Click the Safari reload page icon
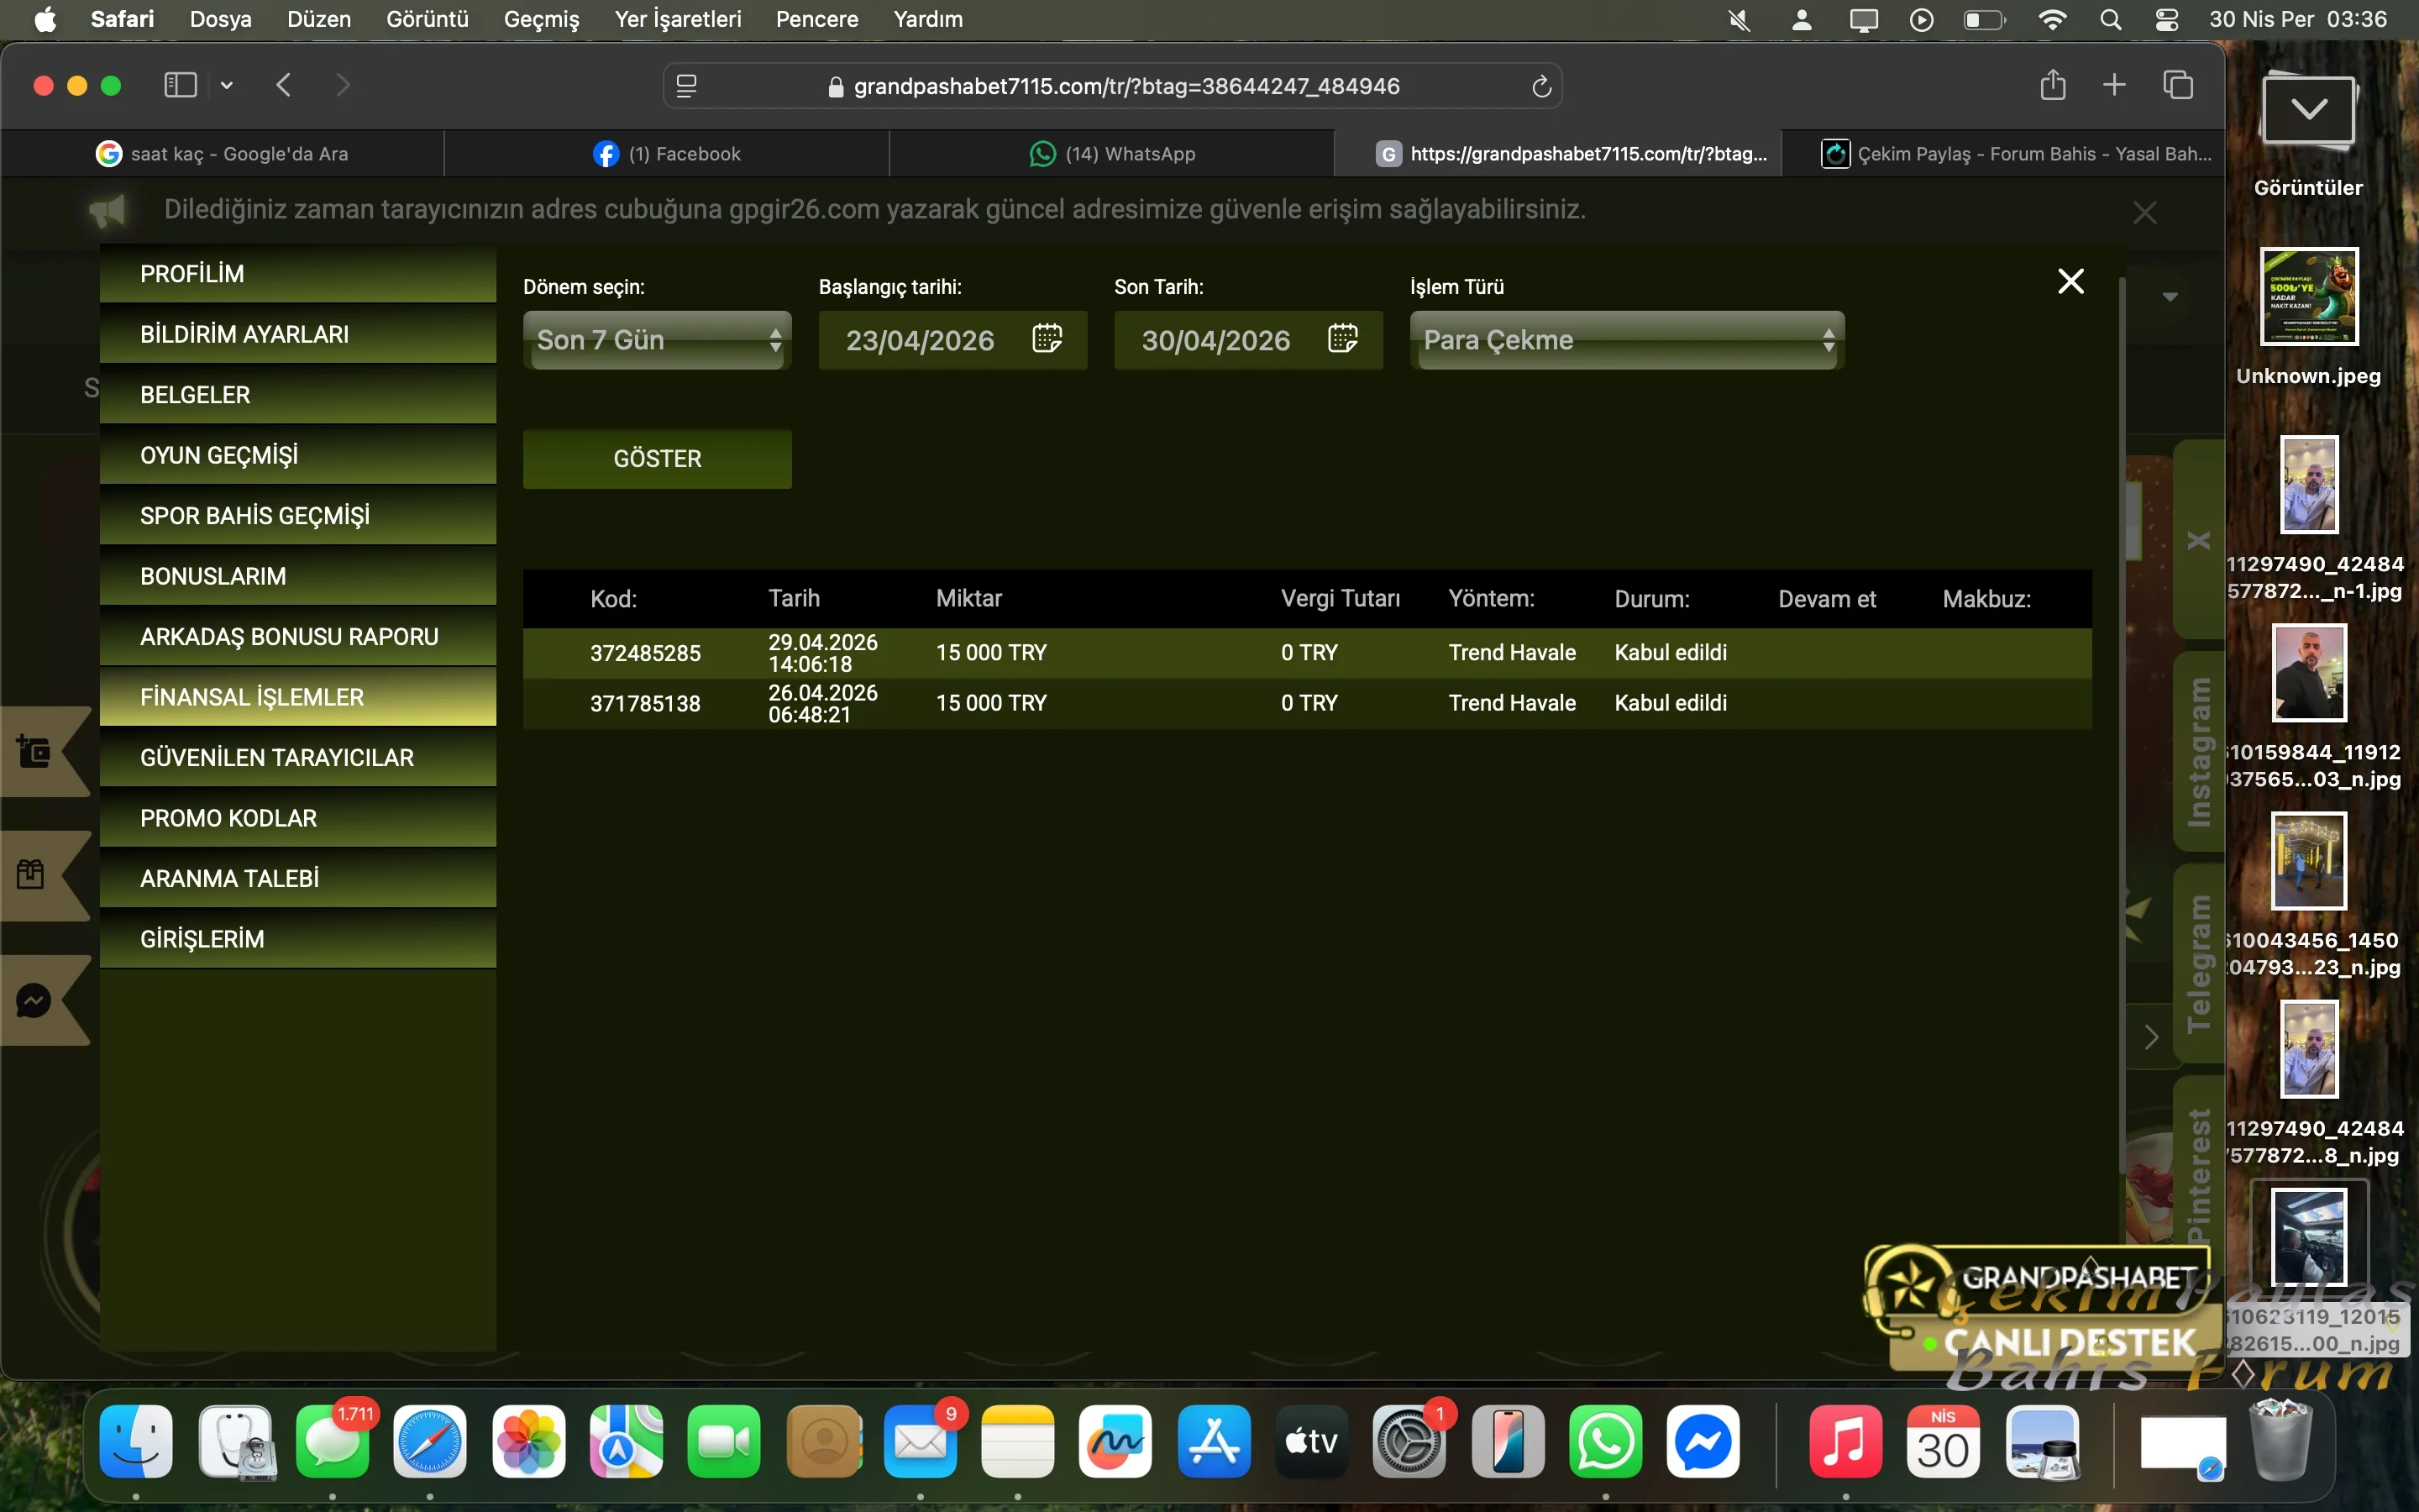 pos(1541,87)
